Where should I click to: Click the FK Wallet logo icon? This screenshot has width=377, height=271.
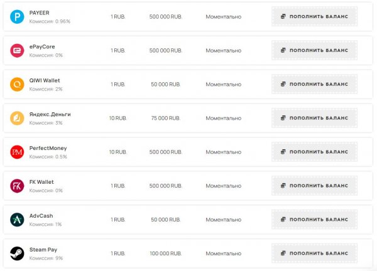tap(17, 186)
